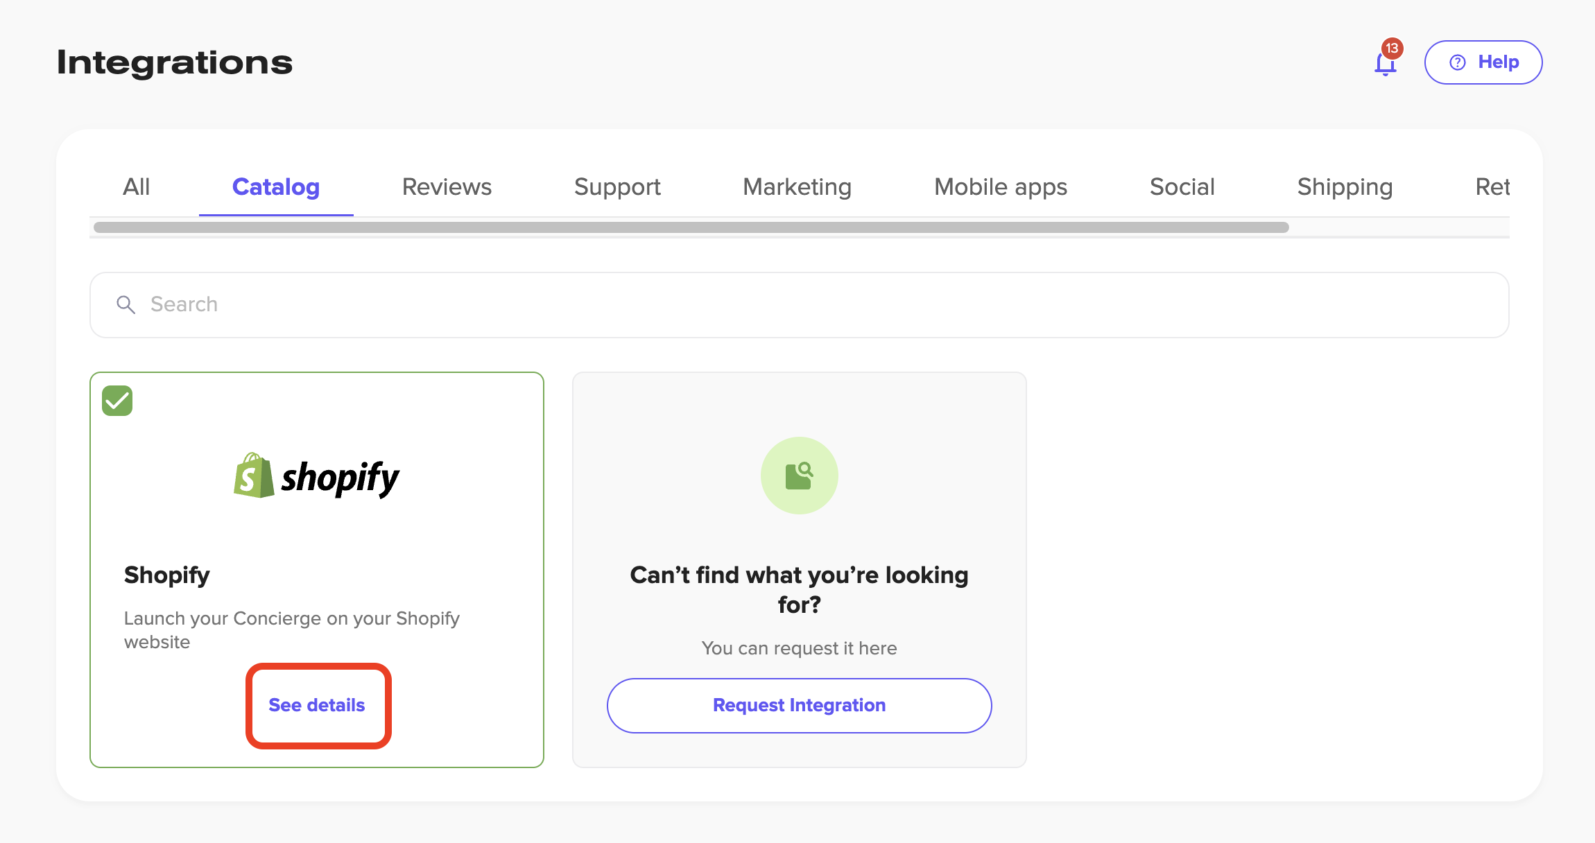Screen dimensions: 1595x843
Task: Select the Catalog tab
Action: pos(275,186)
